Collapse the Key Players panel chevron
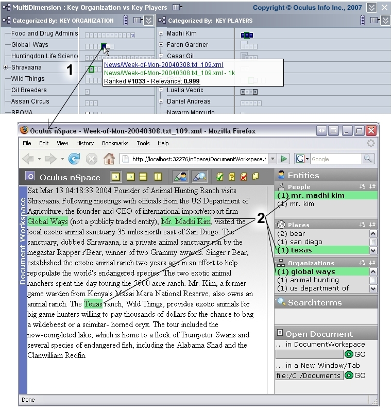Viewport: 392px width, 411px height. coord(385,20)
